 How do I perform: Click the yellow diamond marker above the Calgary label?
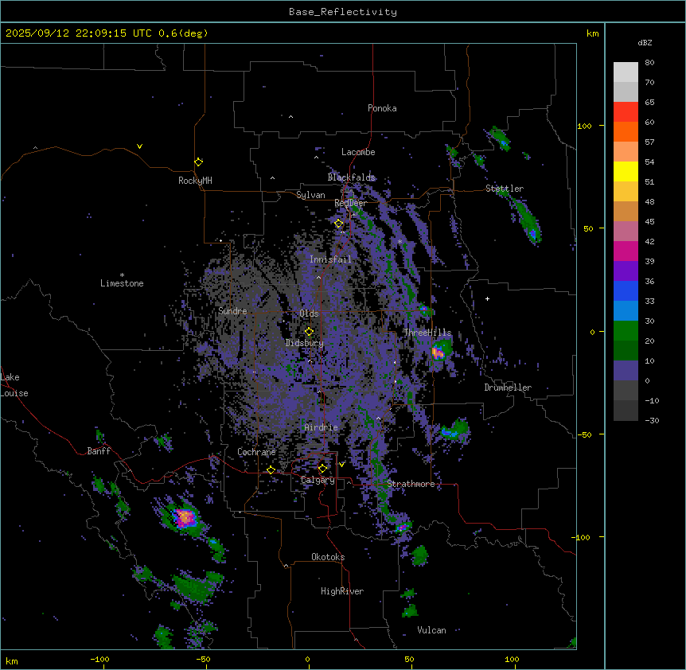(322, 469)
